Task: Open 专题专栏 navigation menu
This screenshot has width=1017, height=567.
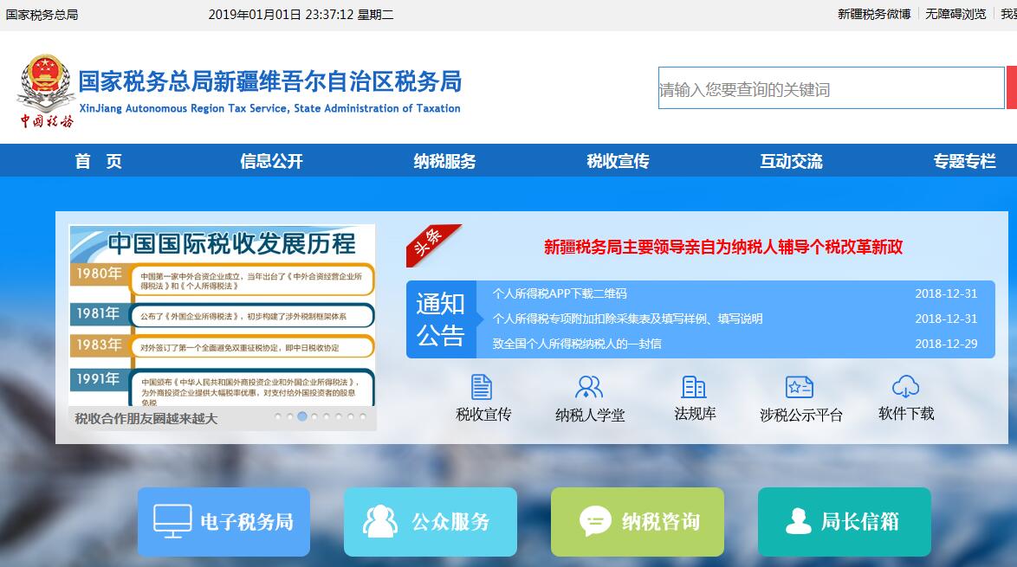Action: pyautogui.click(x=964, y=161)
